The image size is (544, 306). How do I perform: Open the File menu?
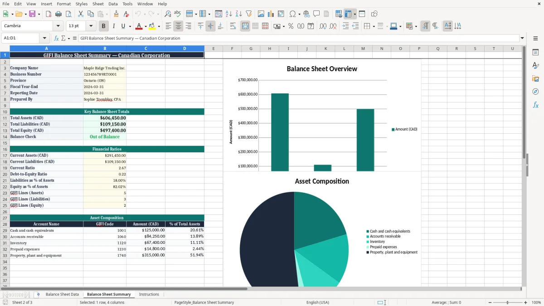pyautogui.click(x=5, y=4)
